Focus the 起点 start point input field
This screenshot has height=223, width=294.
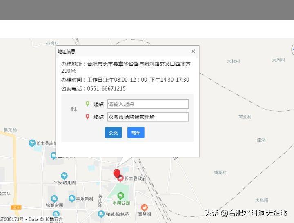(148, 104)
